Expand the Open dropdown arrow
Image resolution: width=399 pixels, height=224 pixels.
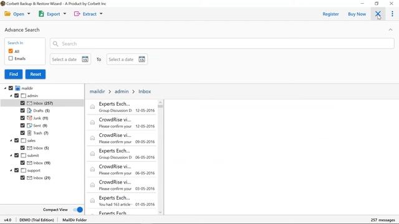pos(29,14)
